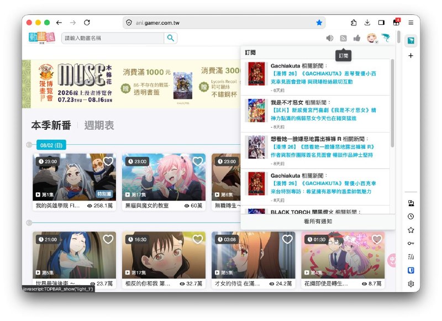Image resolution: width=442 pixels, height=321 pixels.
Task: Click the RSS subscription icon
Action: tap(343, 38)
